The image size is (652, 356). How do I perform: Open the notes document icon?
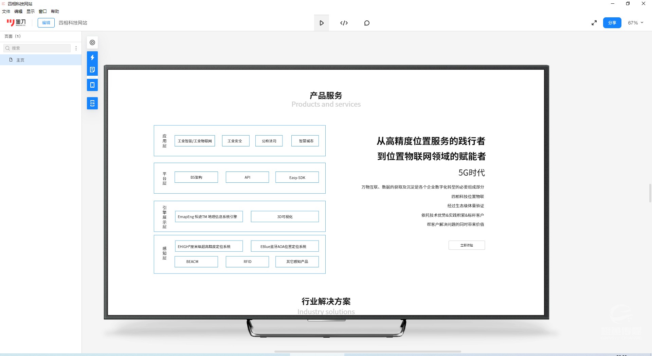[92, 70]
